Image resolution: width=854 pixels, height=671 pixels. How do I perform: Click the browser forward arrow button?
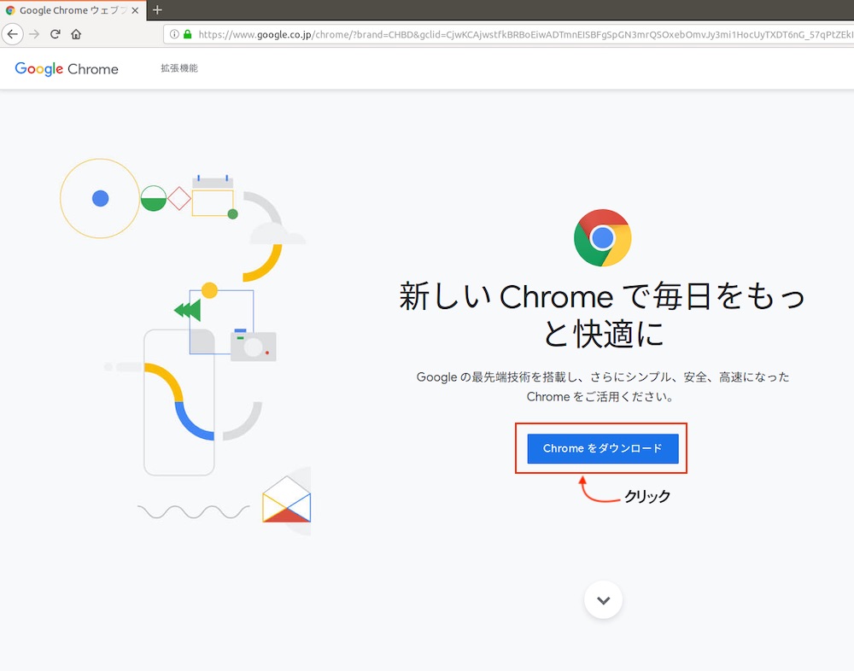coord(34,34)
